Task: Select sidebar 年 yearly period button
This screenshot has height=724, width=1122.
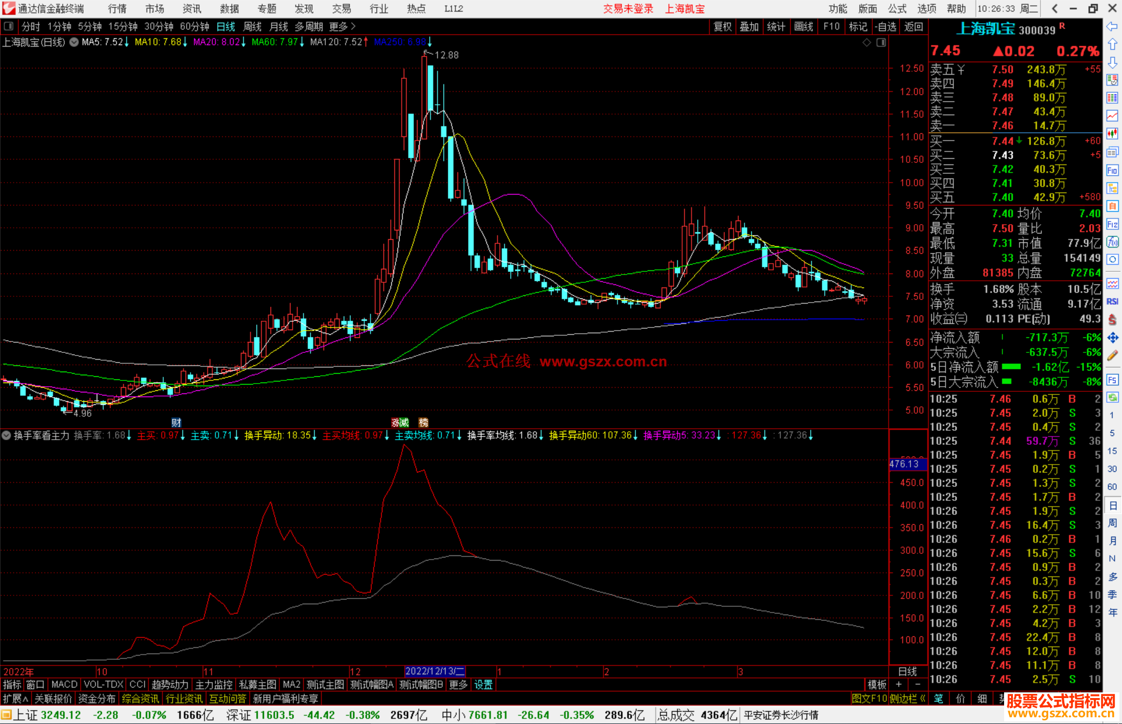Action: (1112, 612)
